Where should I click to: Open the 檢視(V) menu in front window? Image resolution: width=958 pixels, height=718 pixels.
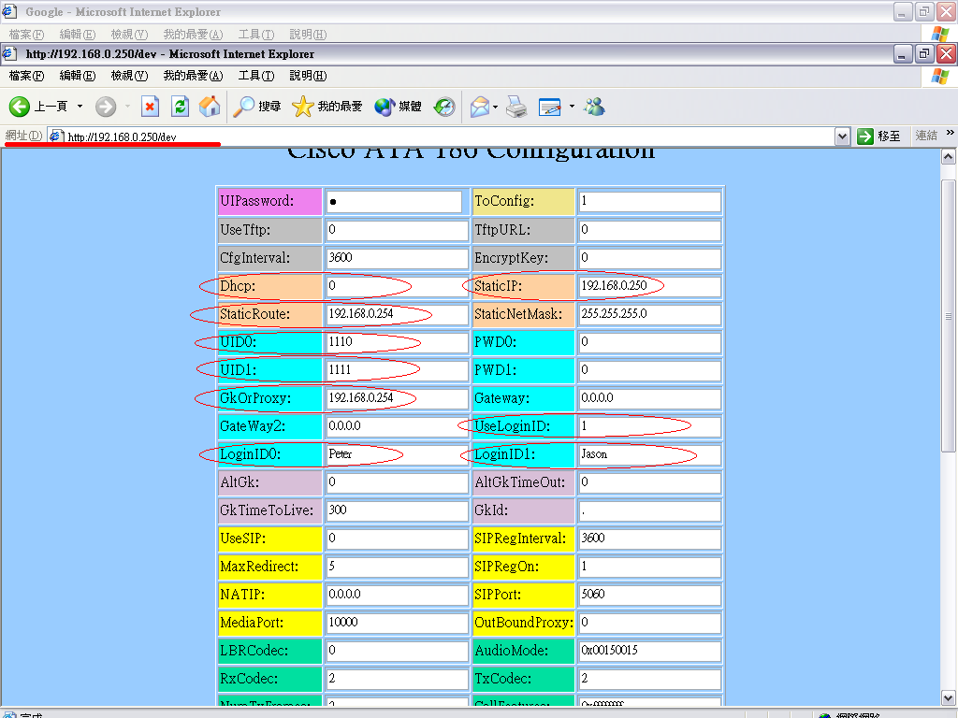tap(129, 76)
